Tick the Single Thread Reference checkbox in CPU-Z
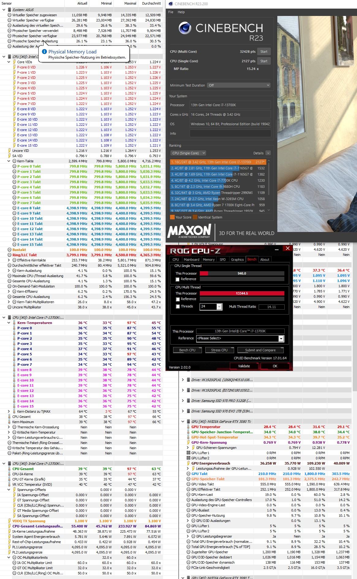This screenshot has width=357, height=579. tap(177, 279)
